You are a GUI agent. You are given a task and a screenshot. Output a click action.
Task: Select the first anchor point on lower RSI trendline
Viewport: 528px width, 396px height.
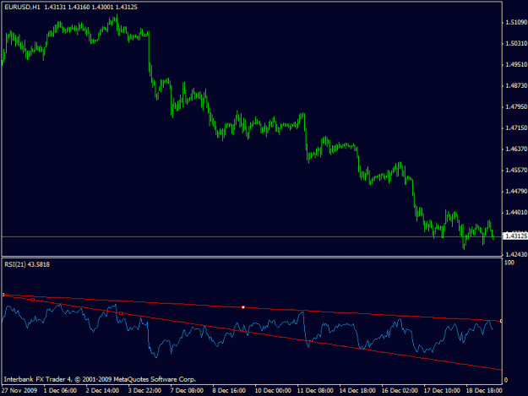(33, 300)
